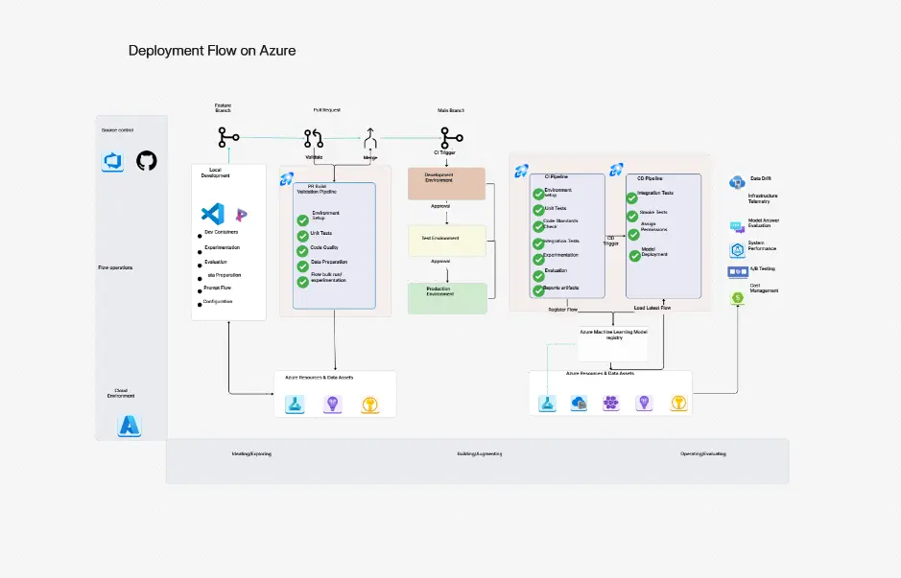Image resolution: width=901 pixels, height=578 pixels.
Task: Toggle the Integration Tests check in CD Pipeline
Action: point(632,198)
